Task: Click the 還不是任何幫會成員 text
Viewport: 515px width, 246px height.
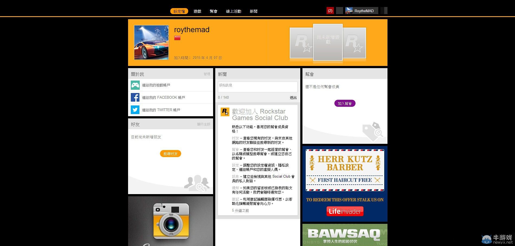Action: (322, 87)
